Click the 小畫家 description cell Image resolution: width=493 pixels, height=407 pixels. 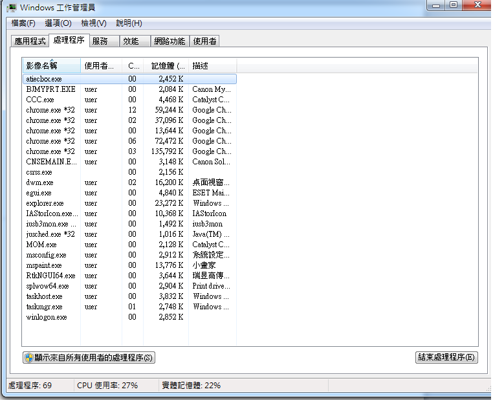click(x=204, y=266)
